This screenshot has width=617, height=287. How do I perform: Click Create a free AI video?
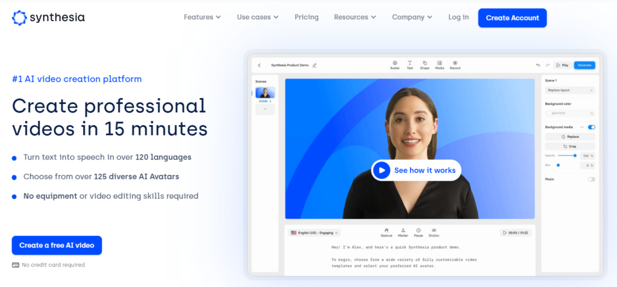(57, 245)
